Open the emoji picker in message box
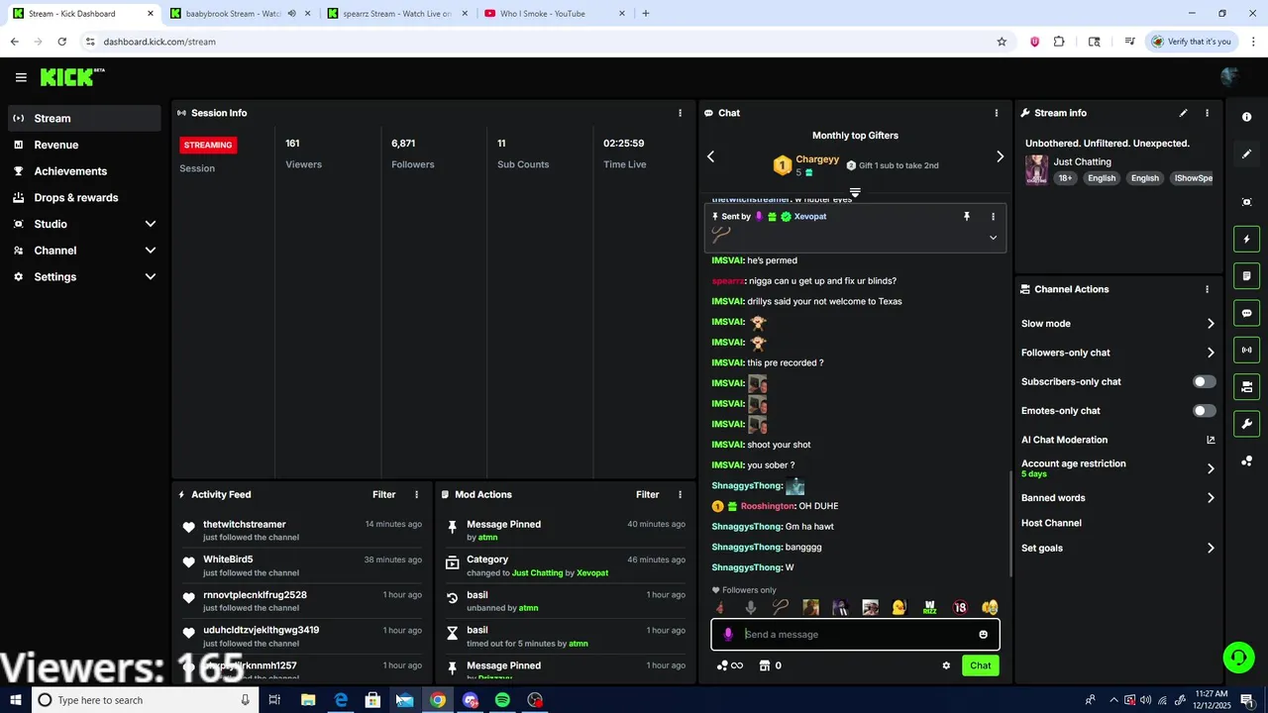This screenshot has height=713, width=1268. point(984,635)
